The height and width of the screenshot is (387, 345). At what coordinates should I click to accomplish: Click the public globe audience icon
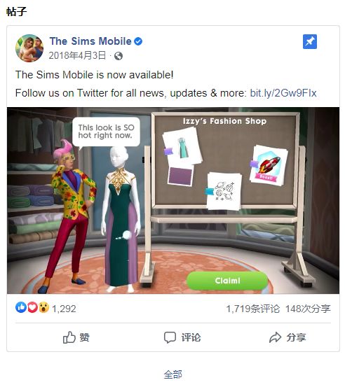tap(119, 56)
